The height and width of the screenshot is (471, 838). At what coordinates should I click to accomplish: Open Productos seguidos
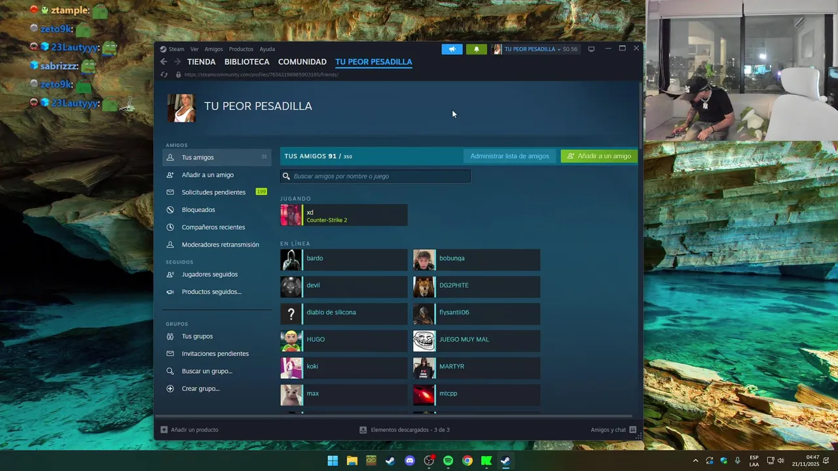[217, 292]
